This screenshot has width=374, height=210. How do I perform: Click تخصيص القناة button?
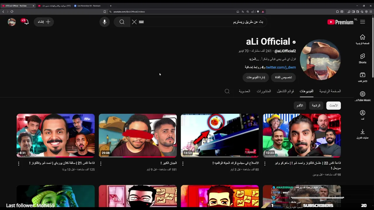(283, 77)
